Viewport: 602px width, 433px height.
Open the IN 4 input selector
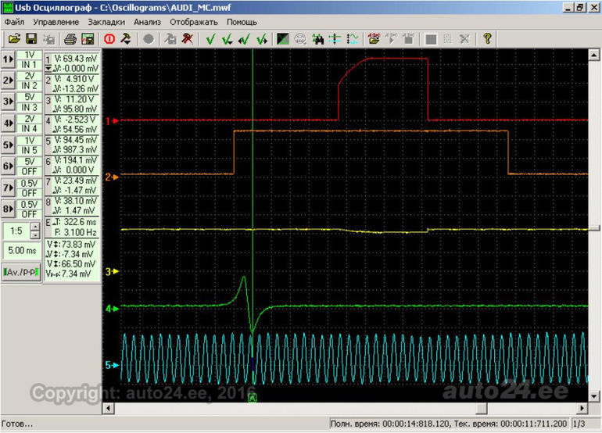[x=29, y=128]
